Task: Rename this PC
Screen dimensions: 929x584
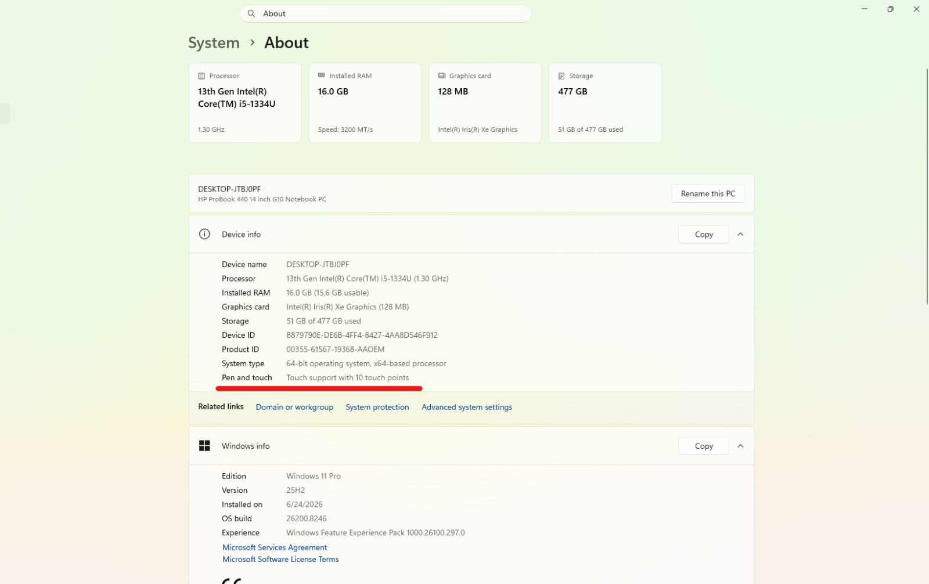Action: (x=708, y=194)
